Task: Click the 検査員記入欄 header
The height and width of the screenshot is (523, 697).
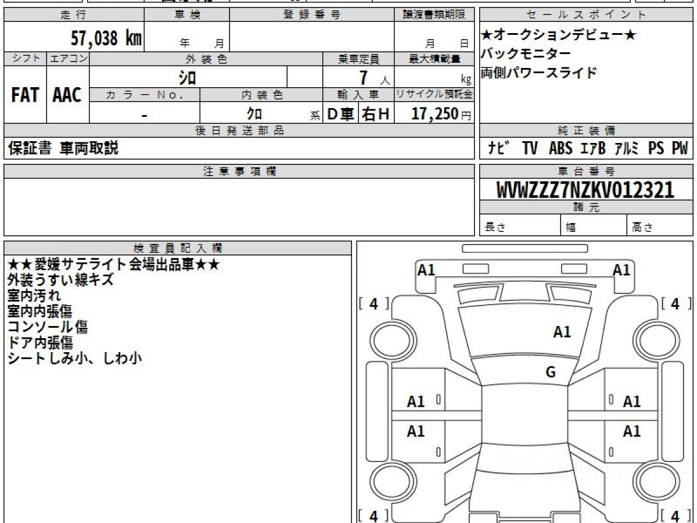Action: [178, 247]
